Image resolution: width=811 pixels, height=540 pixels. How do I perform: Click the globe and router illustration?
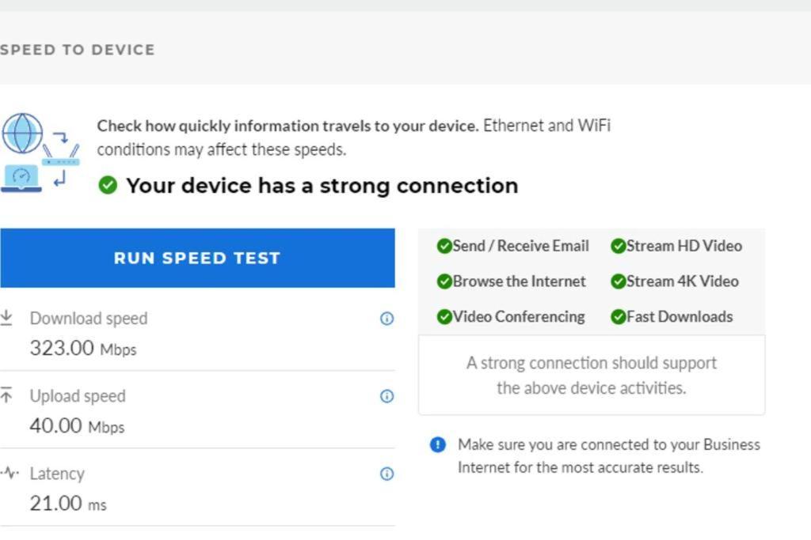click(x=40, y=153)
